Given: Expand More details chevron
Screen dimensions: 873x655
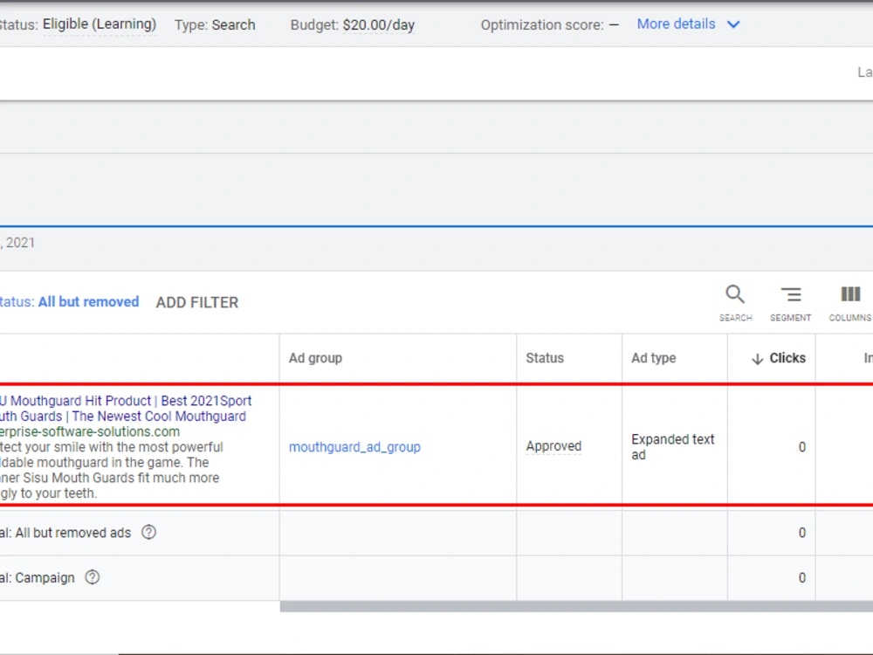Looking at the screenshot, I should (x=734, y=24).
